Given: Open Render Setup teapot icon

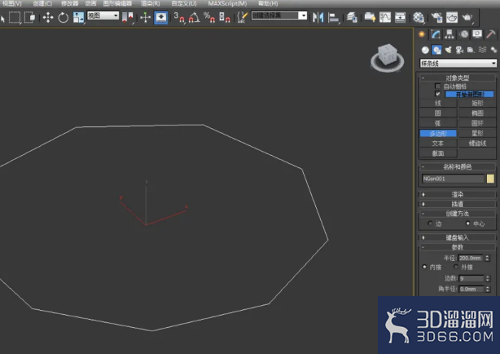Looking at the screenshot, I should tap(436, 17).
